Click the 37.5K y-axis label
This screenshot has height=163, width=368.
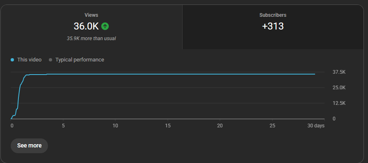pyautogui.click(x=339, y=72)
